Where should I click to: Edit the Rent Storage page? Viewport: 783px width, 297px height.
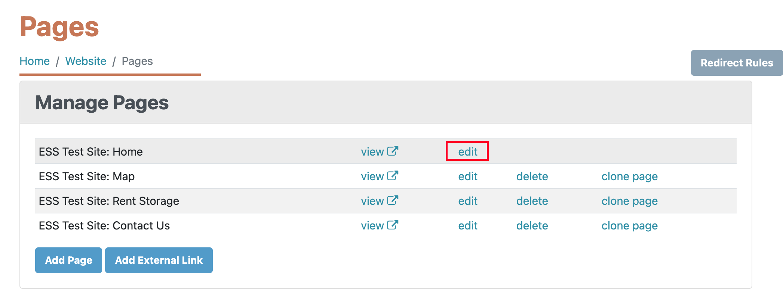(468, 201)
